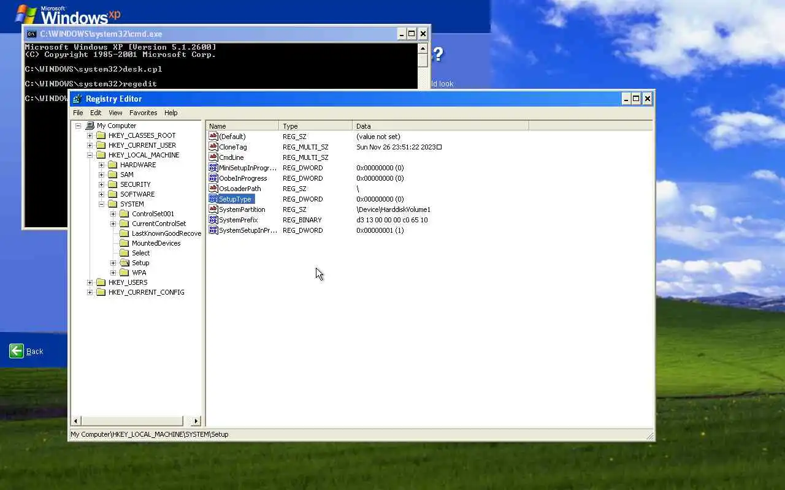785x490 pixels.
Task: Click the ControlSet001 folder icon
Action: [124, 214]
